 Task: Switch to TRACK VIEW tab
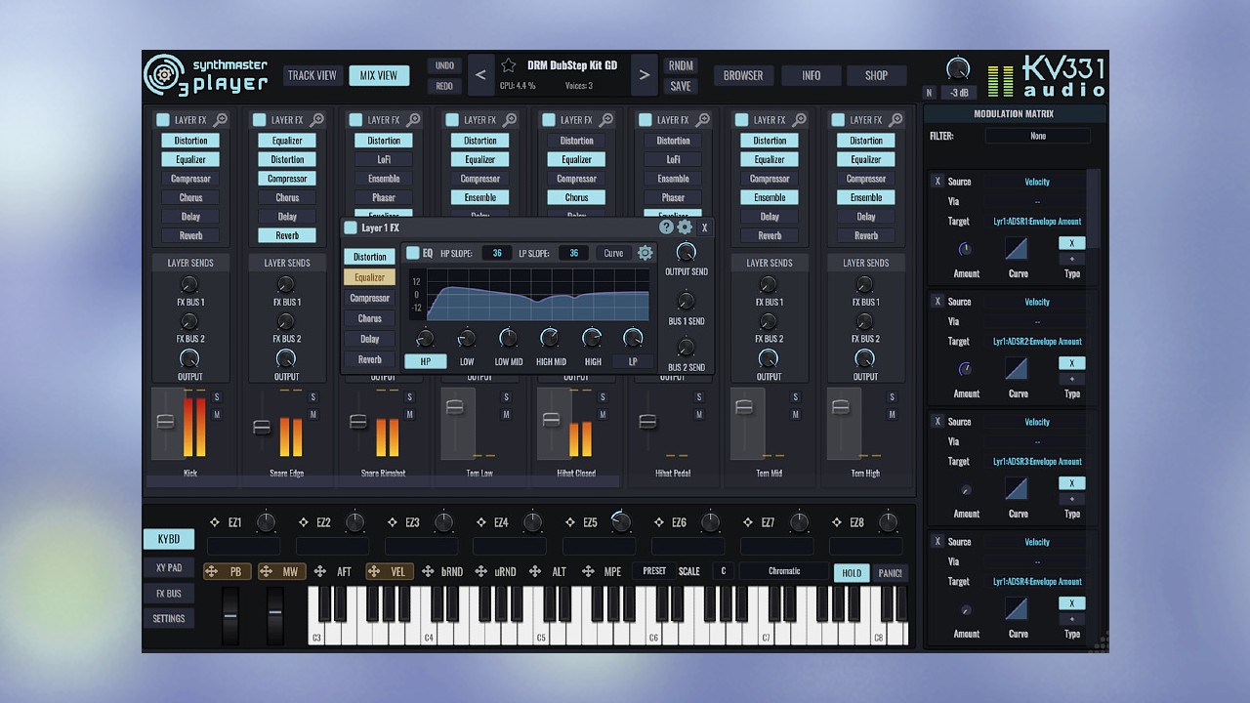pyautogui.click(x=312, y=75)
